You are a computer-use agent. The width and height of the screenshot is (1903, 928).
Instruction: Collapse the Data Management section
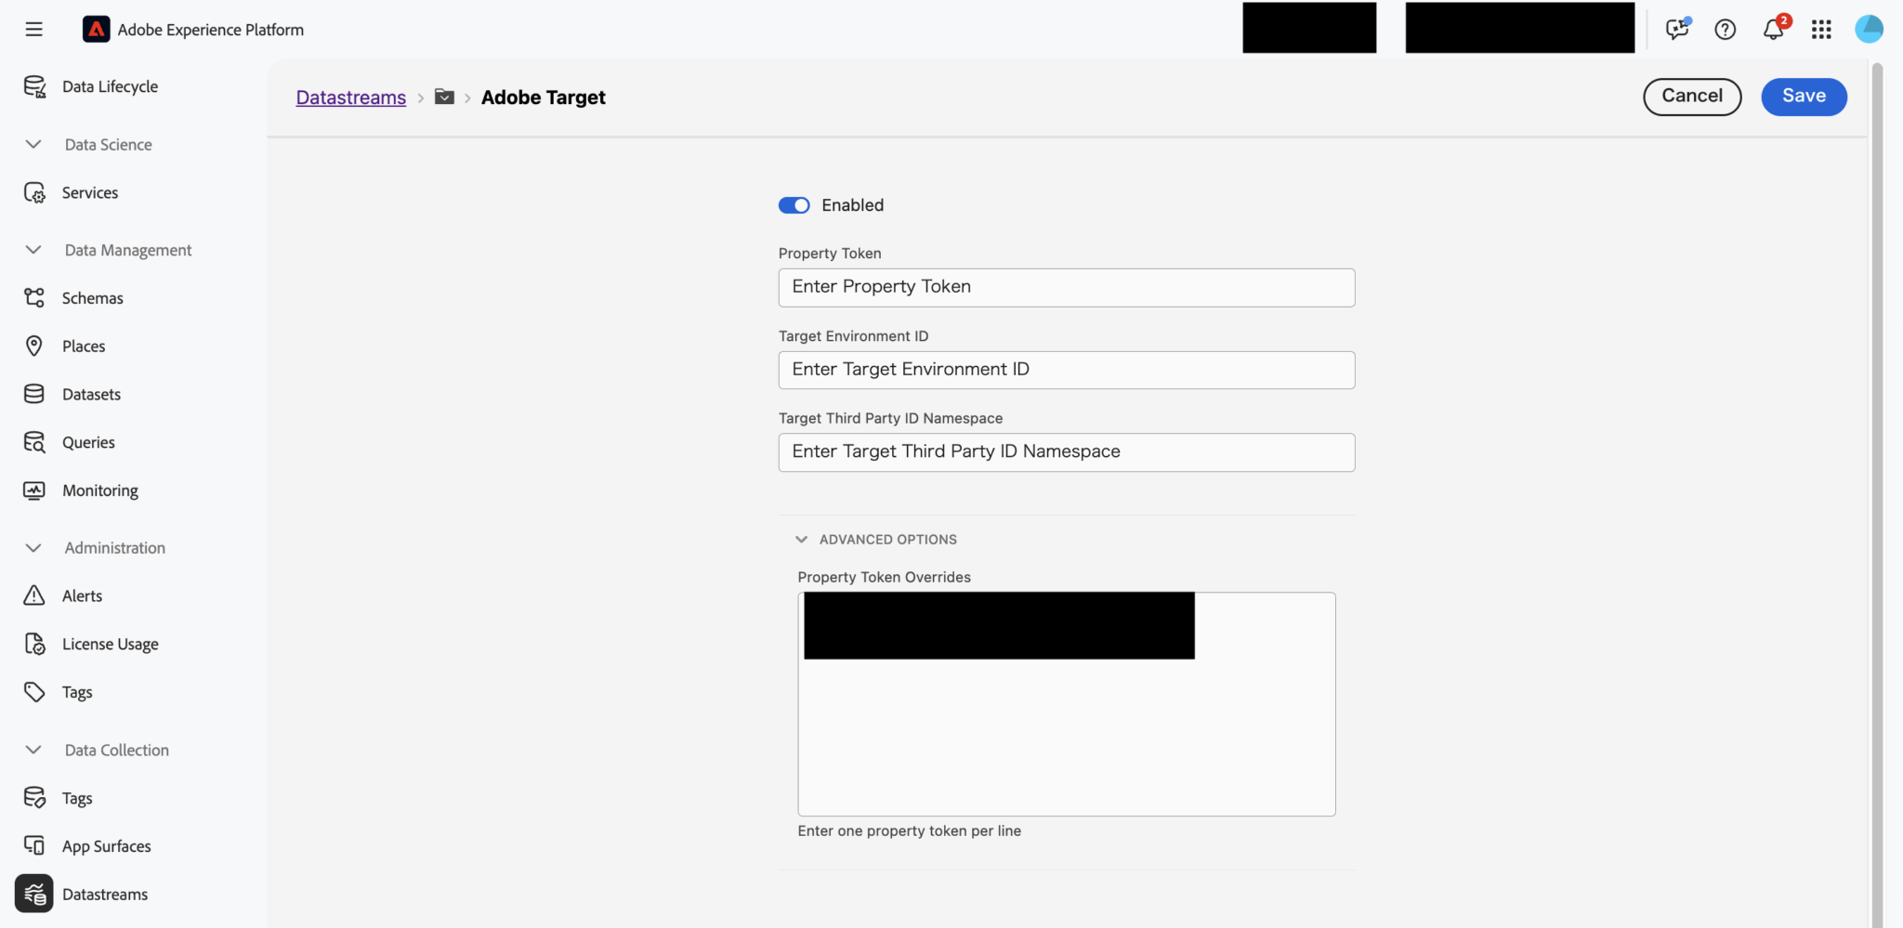point(33,250)
